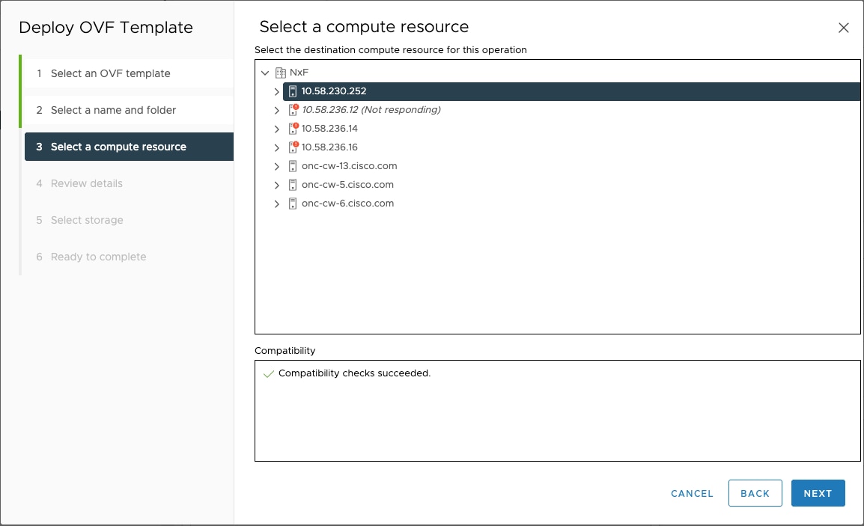Click 'Compatibility checks succeeded.' message

pyautogui.click(x=354, y=373)
